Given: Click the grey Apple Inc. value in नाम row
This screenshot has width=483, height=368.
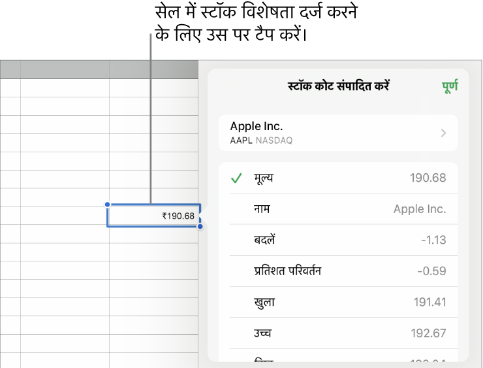Looking at the screenshot, I should pos(420,209).
